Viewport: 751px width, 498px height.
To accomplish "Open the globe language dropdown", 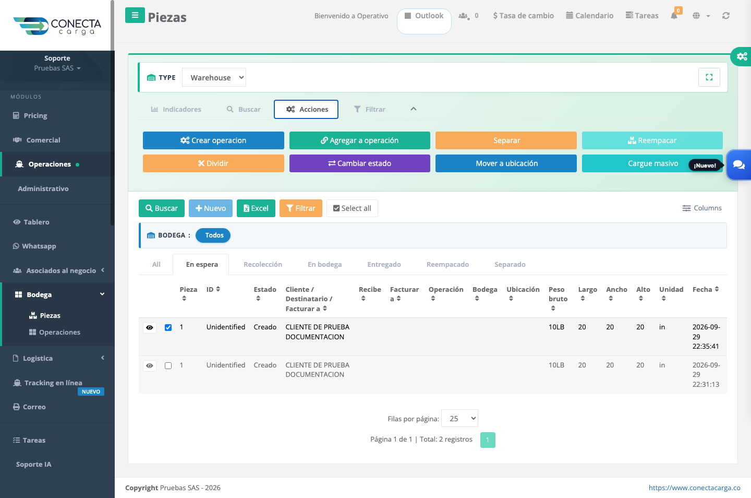I will [x=701, y=16].
